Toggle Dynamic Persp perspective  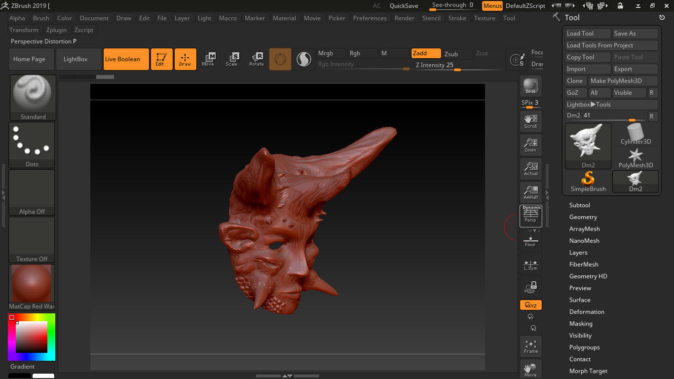point(530,216)
